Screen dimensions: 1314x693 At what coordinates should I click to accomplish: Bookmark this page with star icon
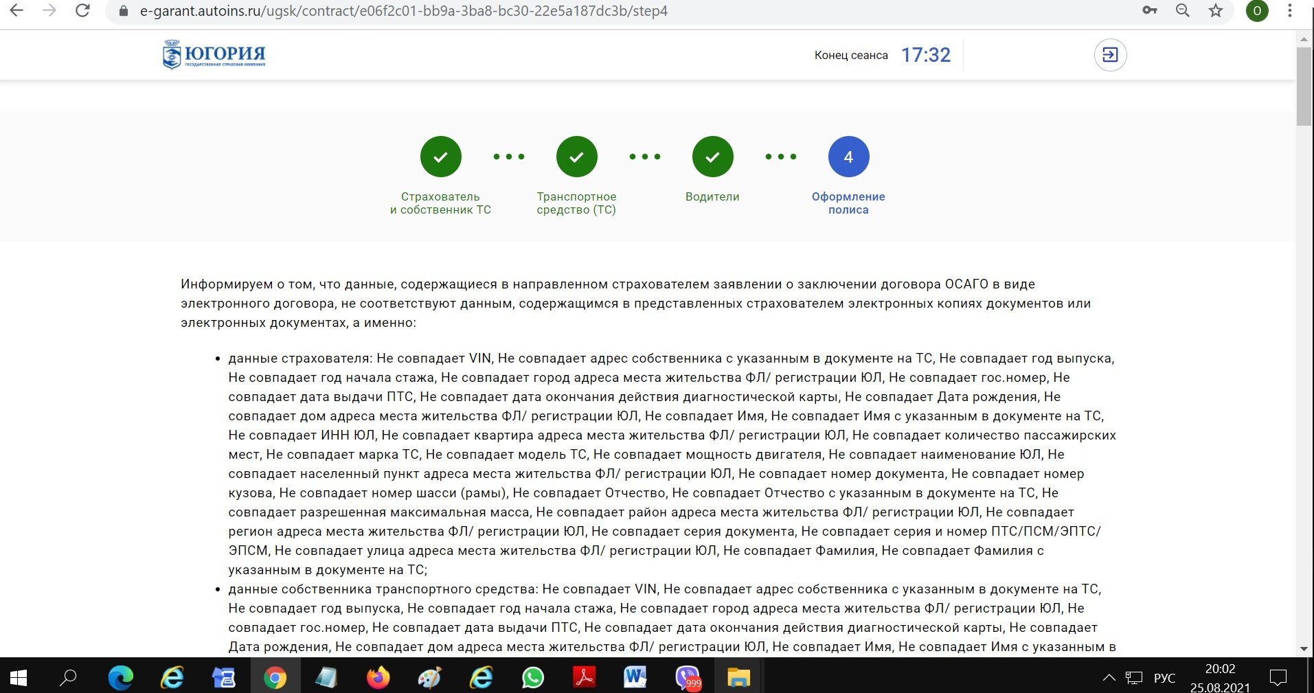pos(1216,10)
